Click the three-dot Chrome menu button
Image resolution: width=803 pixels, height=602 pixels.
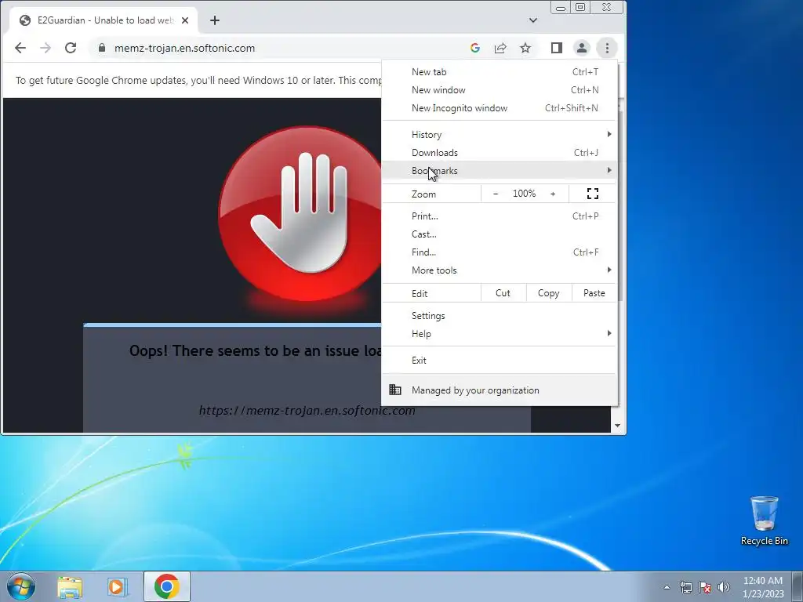pos(607,48)
